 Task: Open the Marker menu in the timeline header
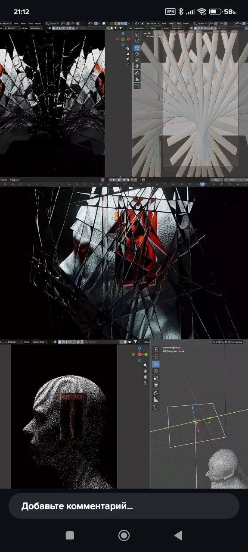(3, 180)
